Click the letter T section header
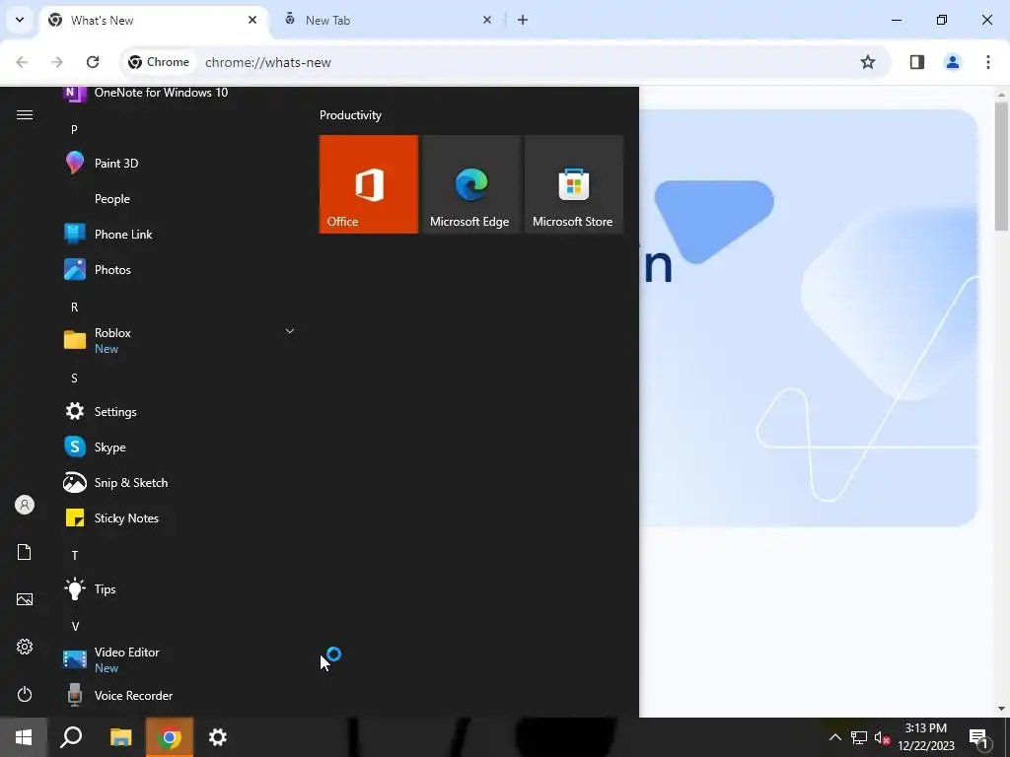The height and width of the screenshot is (757, 1010). 74,555
